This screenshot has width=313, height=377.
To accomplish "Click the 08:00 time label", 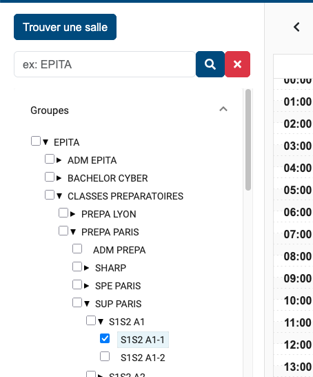I will pyautogui.click(x=298, y=256).
